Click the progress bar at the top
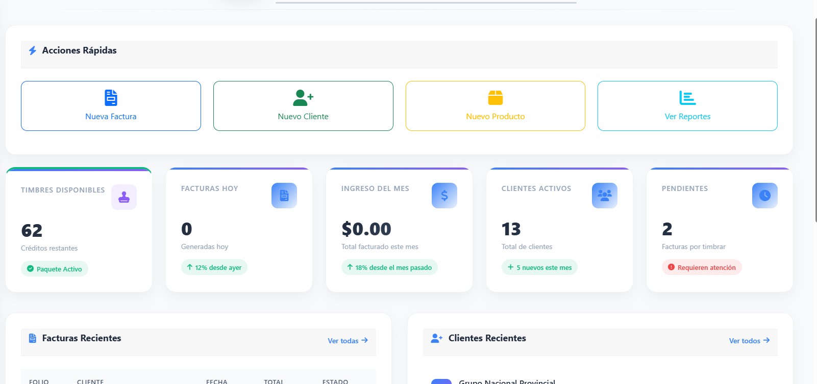Screen dimensions: 817x384 (426, 3)
